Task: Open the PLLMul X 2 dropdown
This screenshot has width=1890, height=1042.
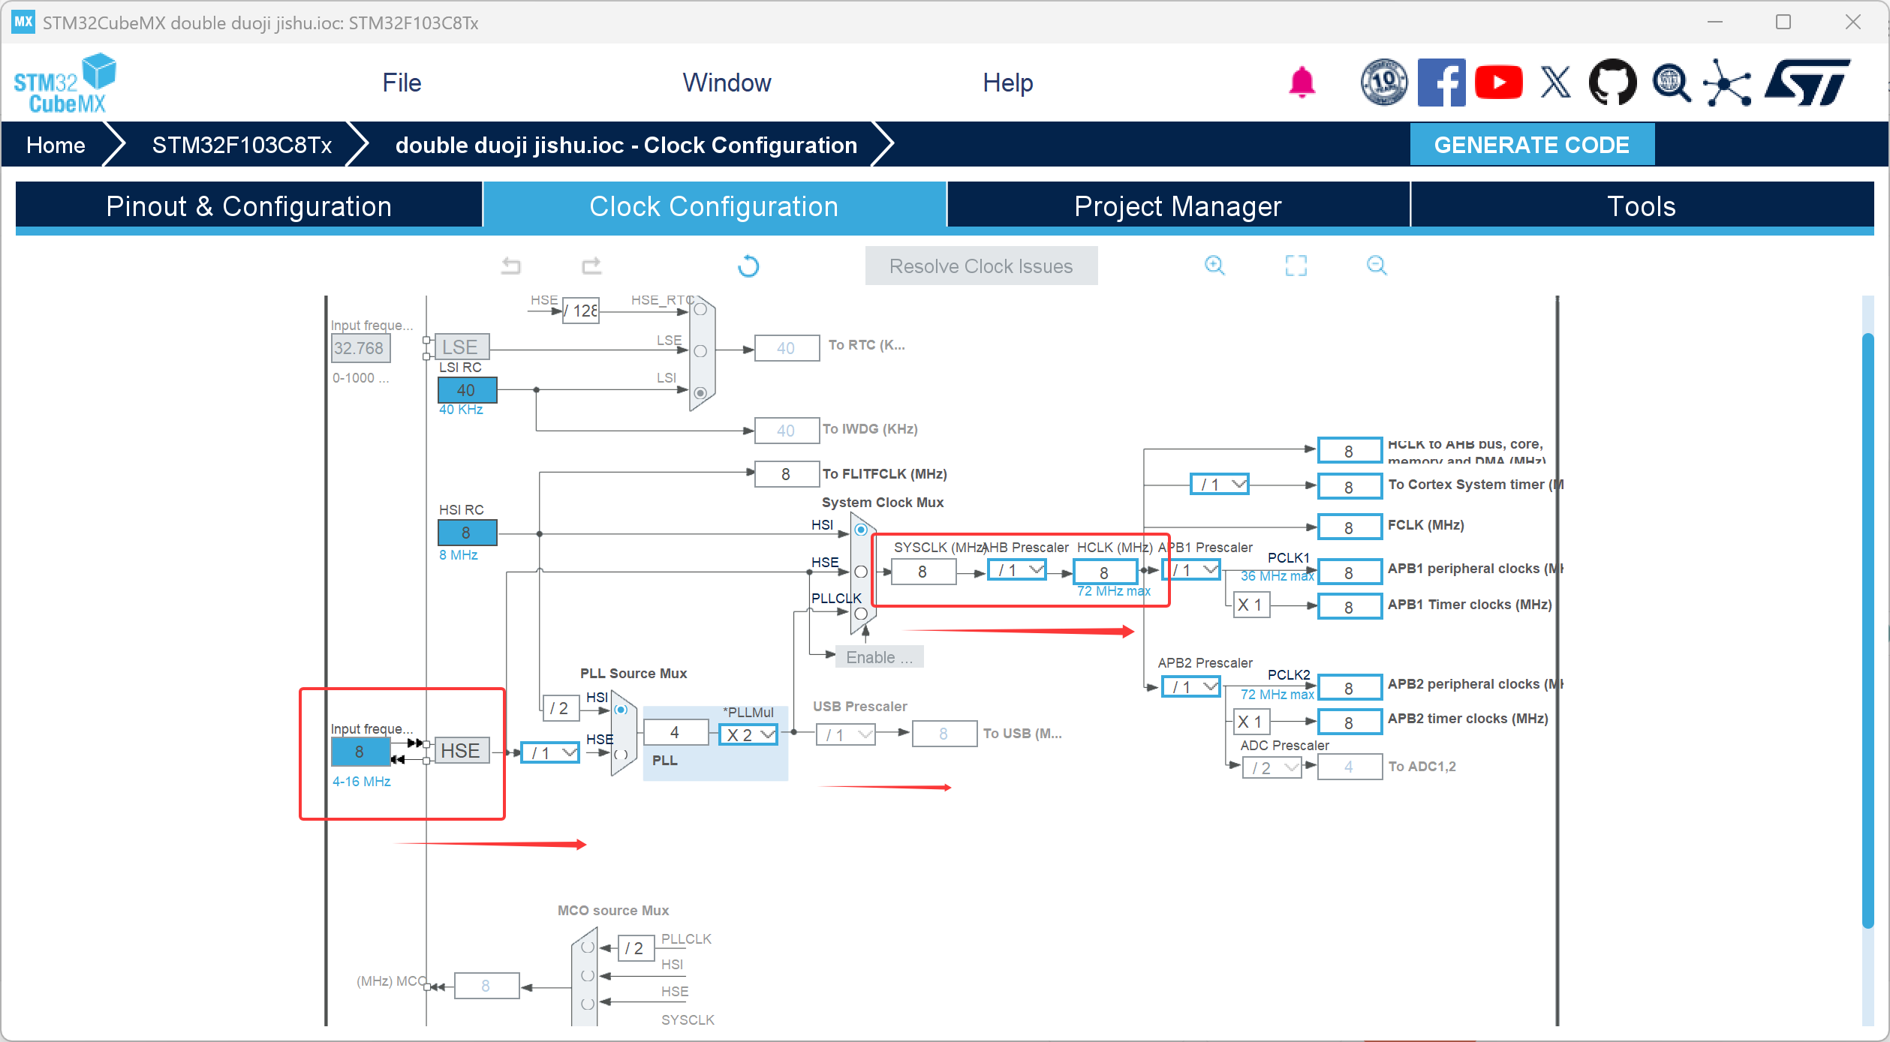Action: 748,734
